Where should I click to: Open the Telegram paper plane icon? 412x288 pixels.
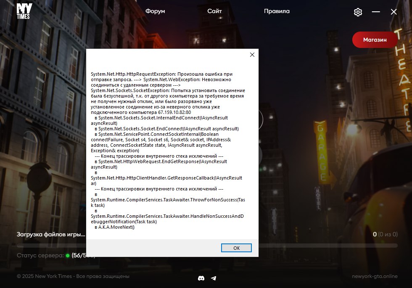click(x=214, y=278)
